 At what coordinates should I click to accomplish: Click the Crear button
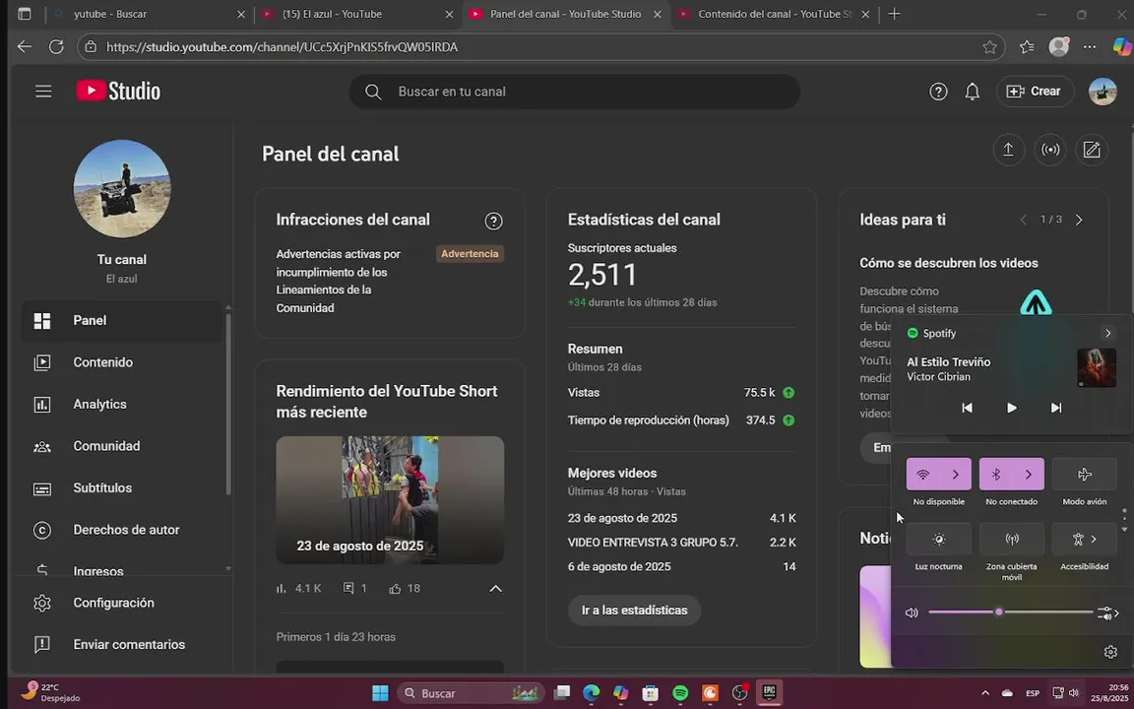1035,92
